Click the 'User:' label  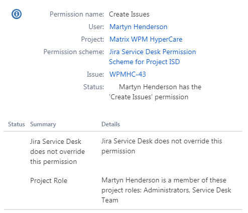96,27
